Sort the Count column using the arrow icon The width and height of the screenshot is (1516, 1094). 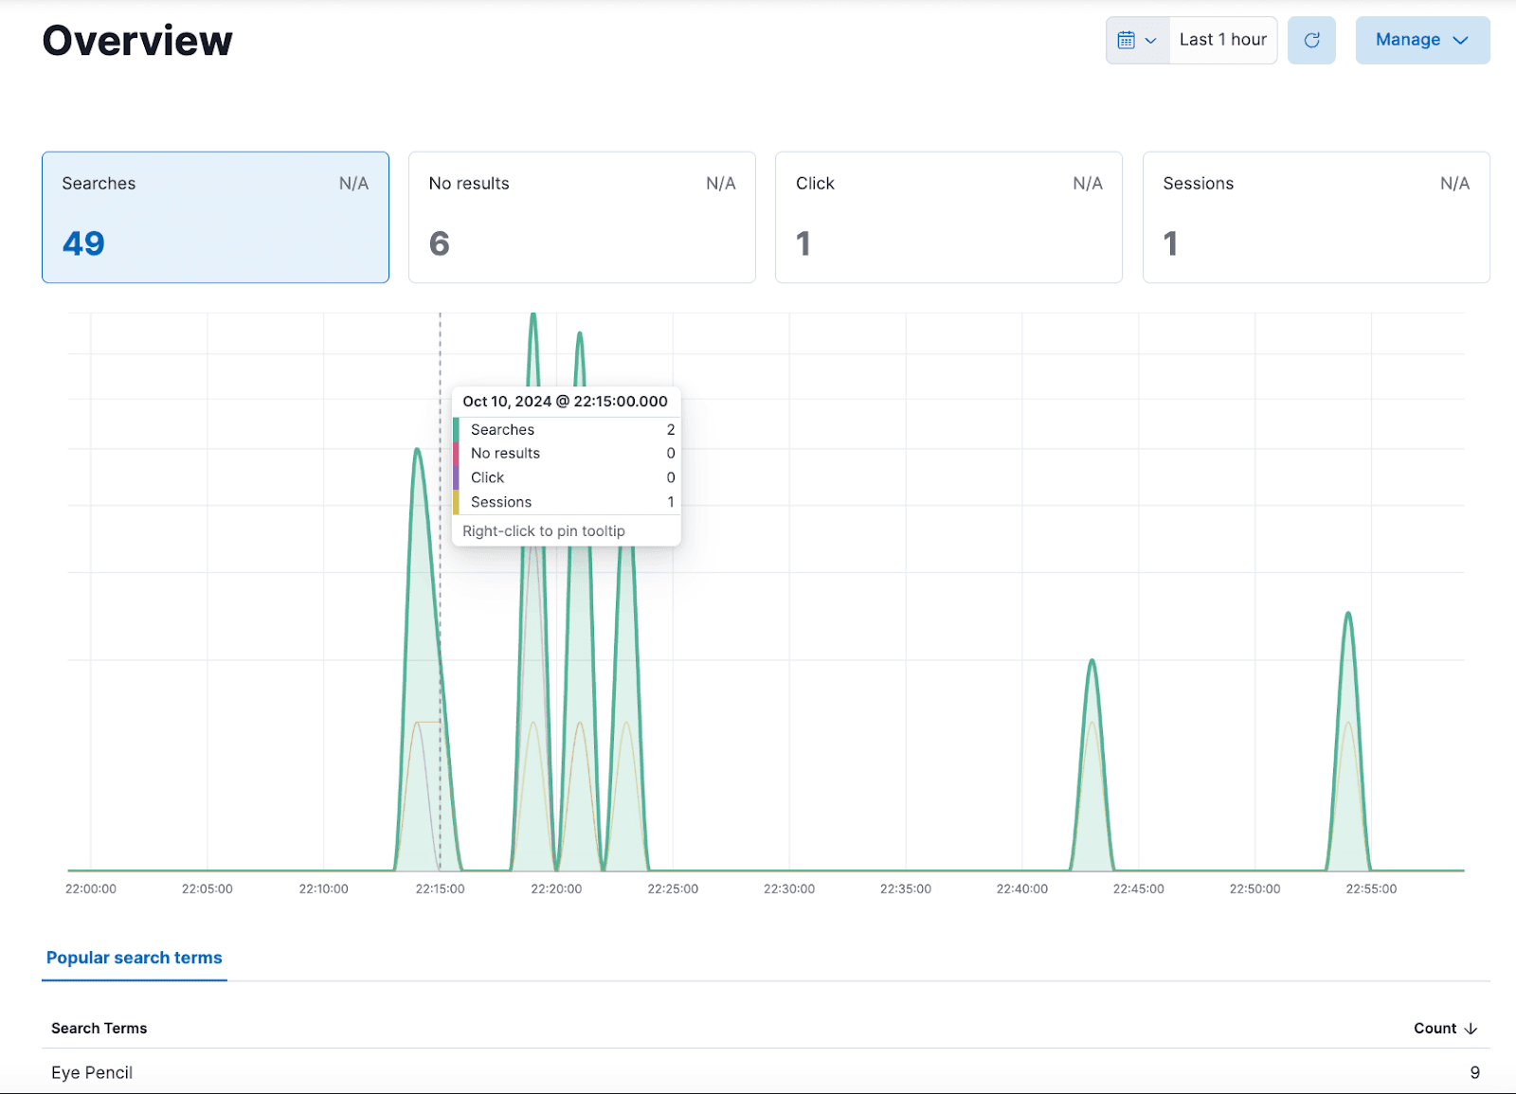1471,1028
